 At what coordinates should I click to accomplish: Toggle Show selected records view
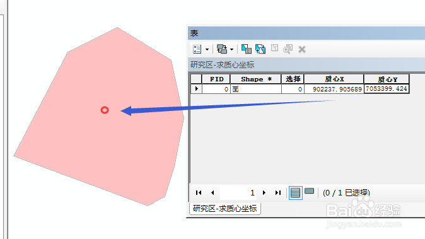point(309,191)
